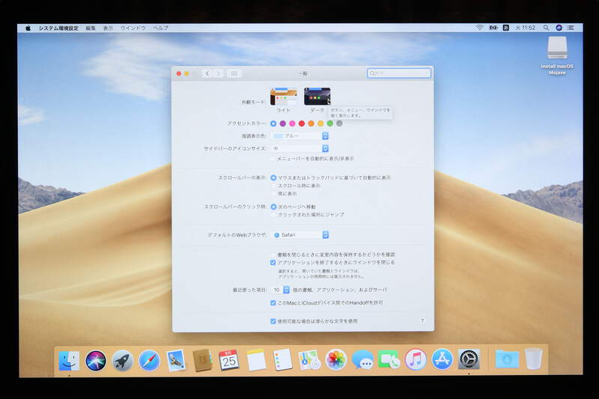This screenshot has width=599, height=399.
Task: Select red accent color
Action: coord(302,124)
